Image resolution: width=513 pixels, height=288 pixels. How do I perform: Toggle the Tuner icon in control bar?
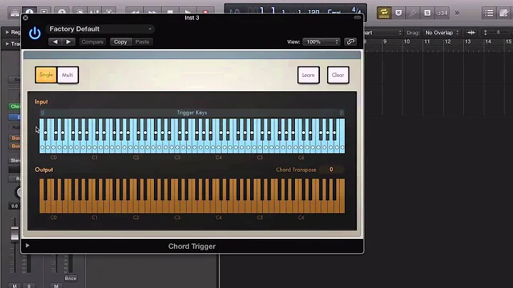[413, 13]
